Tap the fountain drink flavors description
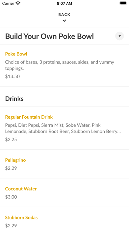Screen dimensions: 129x230 pos(63,128)
